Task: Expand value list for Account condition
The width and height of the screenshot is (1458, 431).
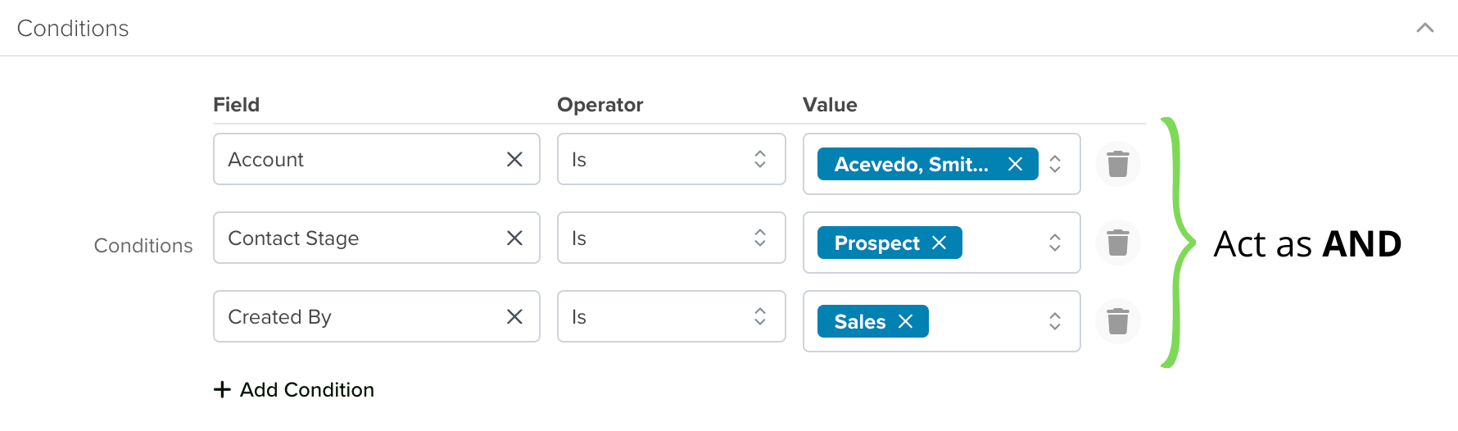Action: [1055, 164]
